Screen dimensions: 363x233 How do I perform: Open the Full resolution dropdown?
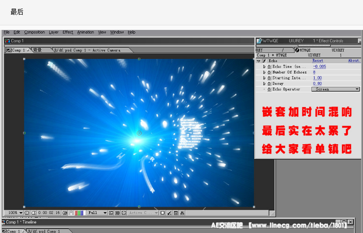[97, 213]
